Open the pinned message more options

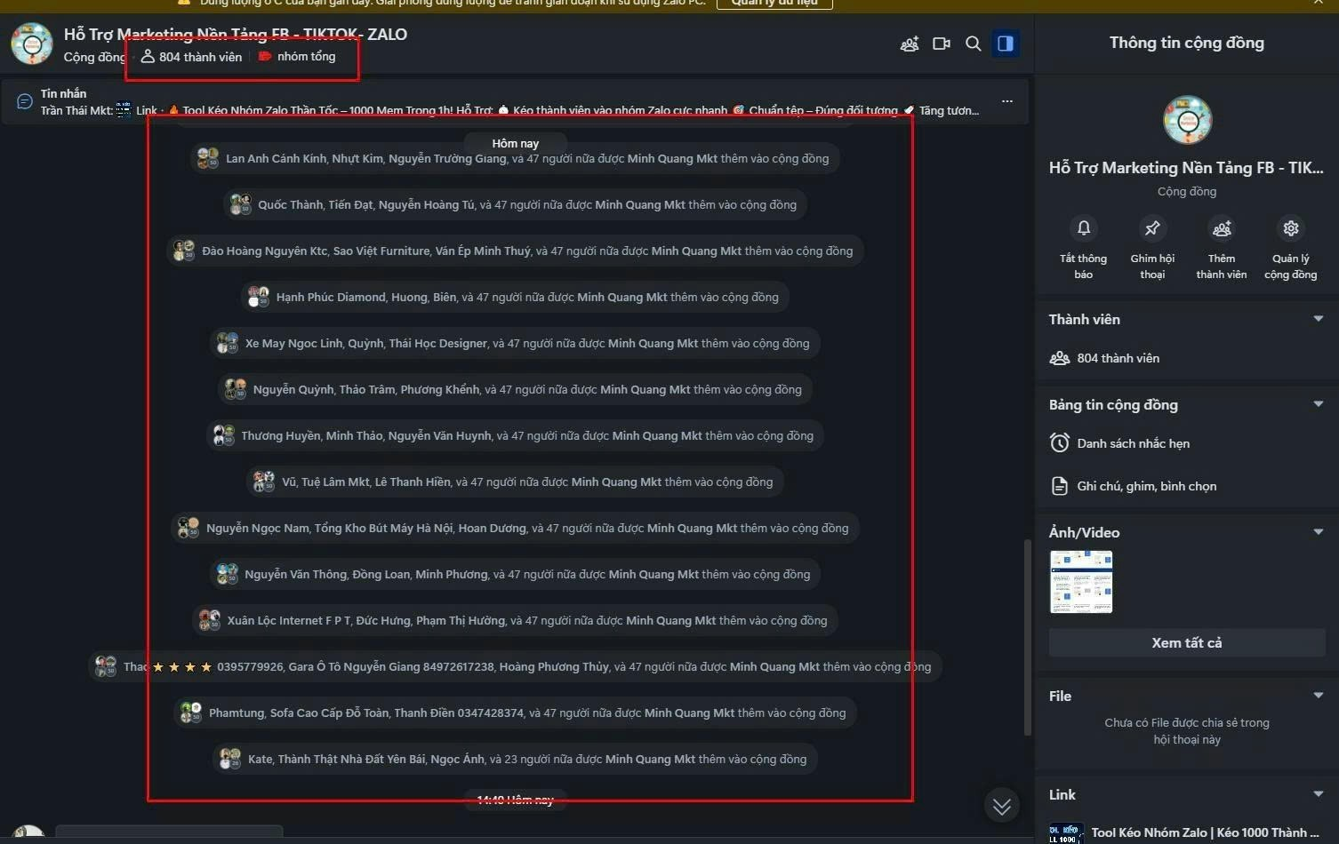click(1006, 101)
